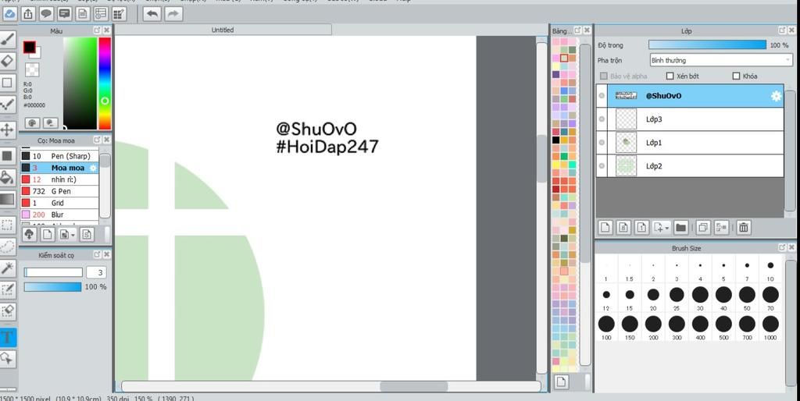Click the speech bubble toolbar icon
800x401 pixels.
46,14
